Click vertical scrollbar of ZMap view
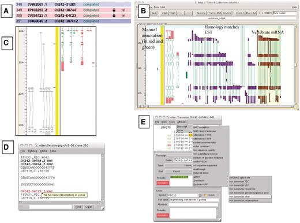 (x=295, y=65)
